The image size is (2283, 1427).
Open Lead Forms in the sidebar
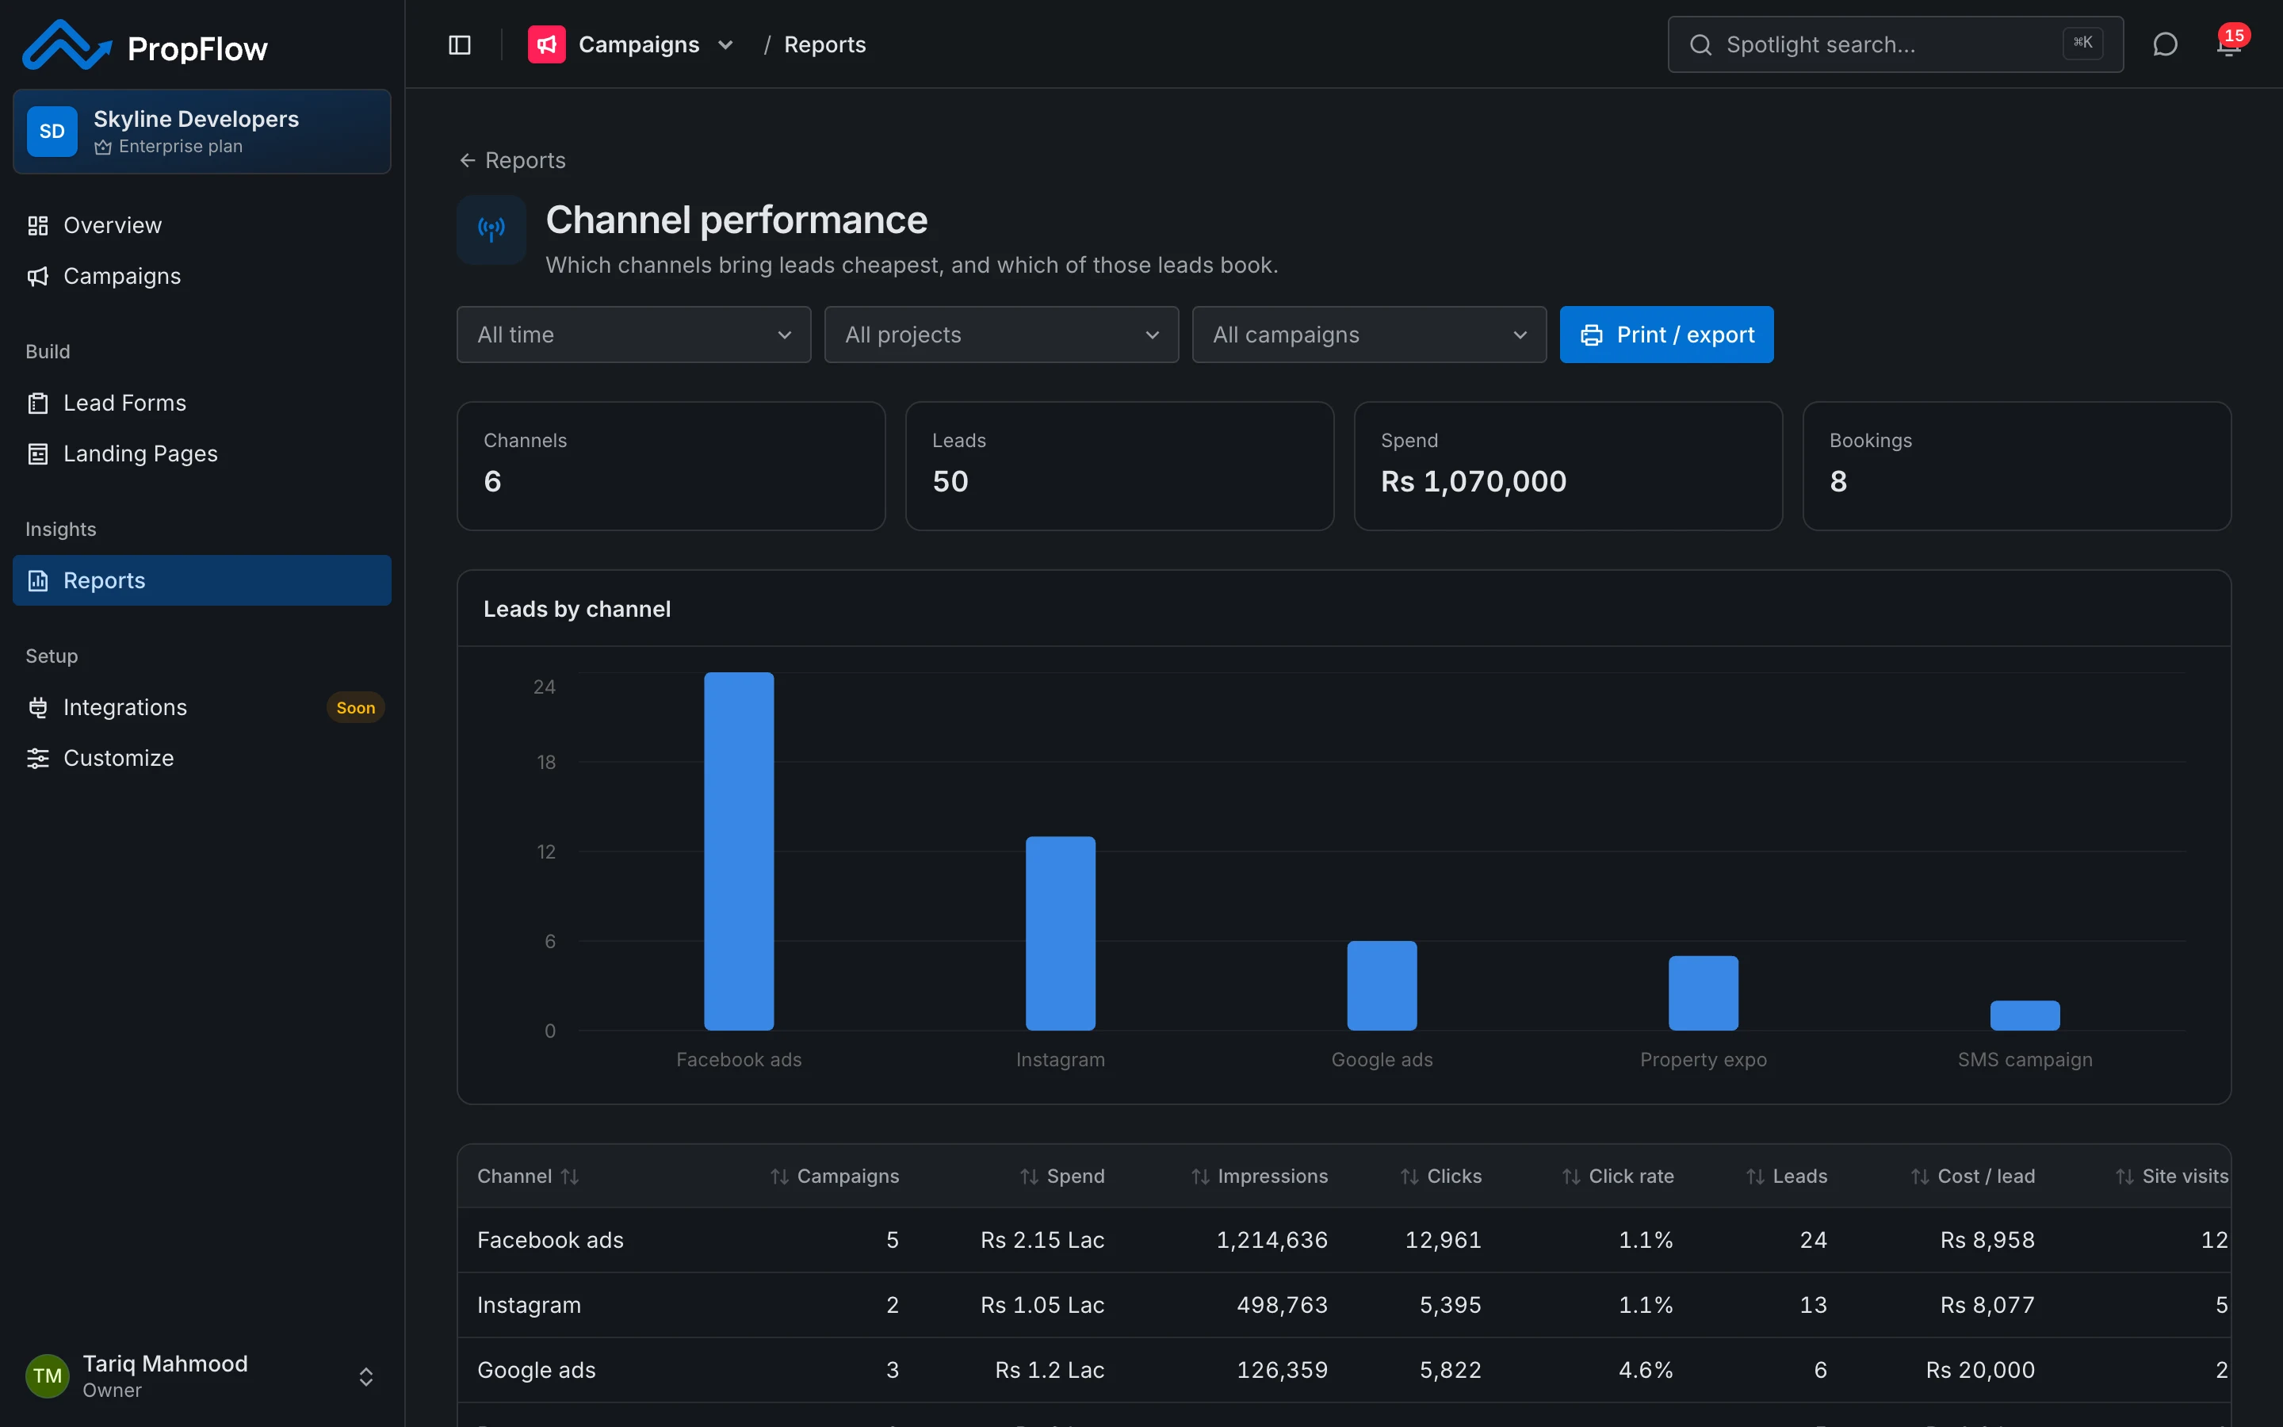point(202,403)
